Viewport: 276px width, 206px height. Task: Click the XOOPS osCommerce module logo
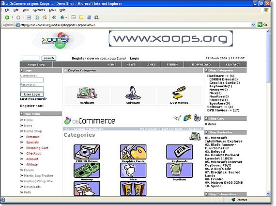[56, 40]
